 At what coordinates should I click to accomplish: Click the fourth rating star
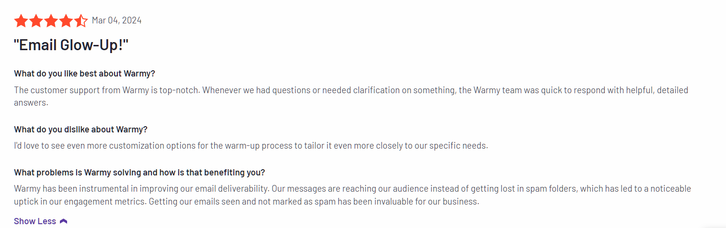(x=66, y=21)
